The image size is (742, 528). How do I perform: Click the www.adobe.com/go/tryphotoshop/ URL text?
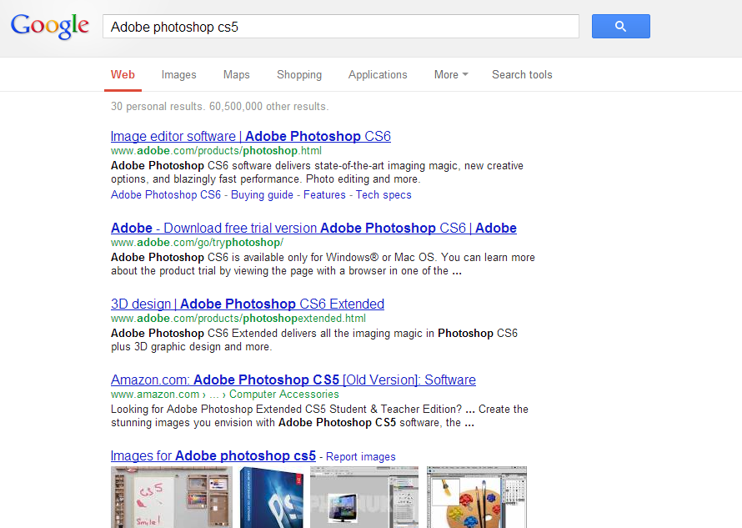[x=197, y=243]
